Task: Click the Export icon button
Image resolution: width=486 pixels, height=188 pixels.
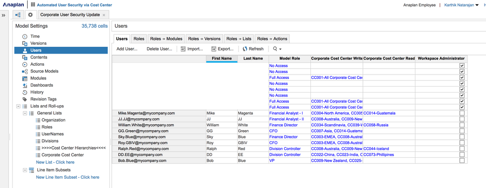Action: tap(214, 49)
